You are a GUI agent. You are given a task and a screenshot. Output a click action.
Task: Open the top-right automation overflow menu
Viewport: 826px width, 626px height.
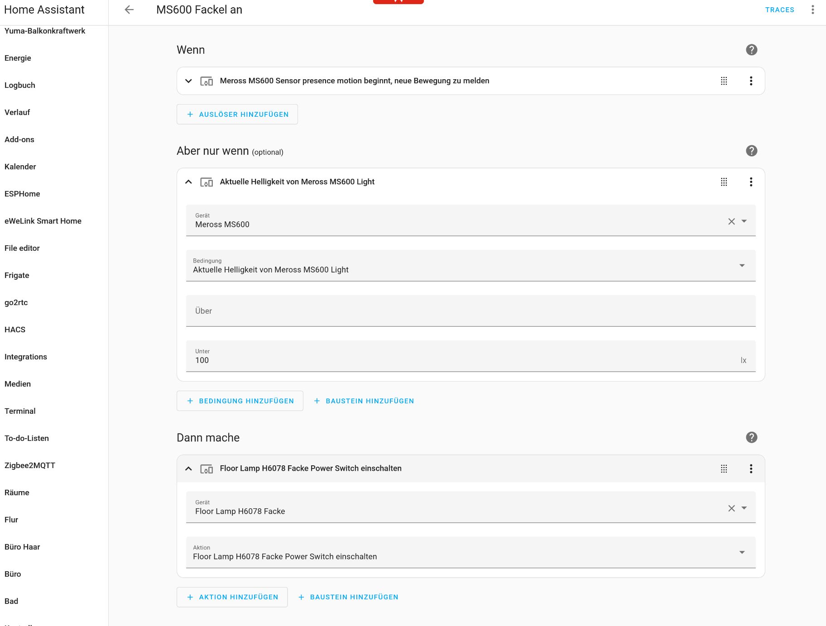[813, 10]
